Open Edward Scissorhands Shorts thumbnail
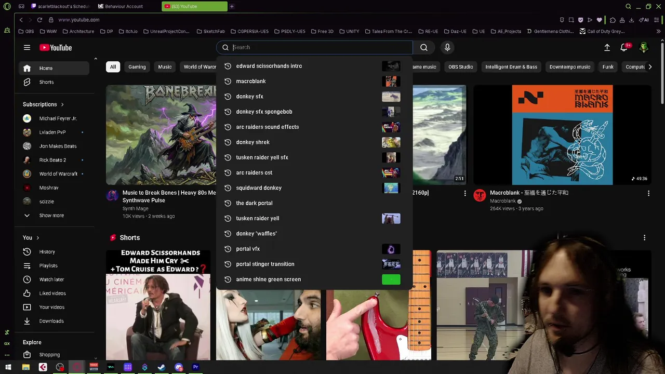This screenshot has height=374, width=665. (158, 305)
